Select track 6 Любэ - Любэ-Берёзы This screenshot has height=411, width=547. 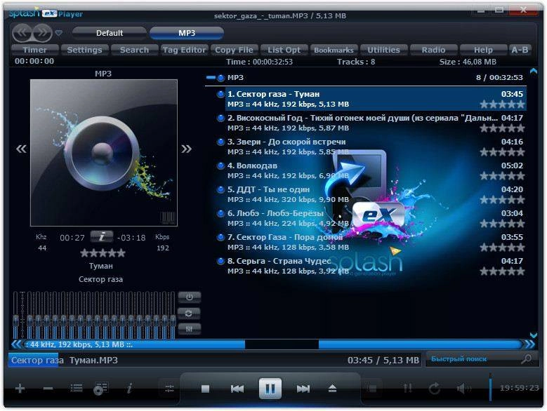[376, 218]
